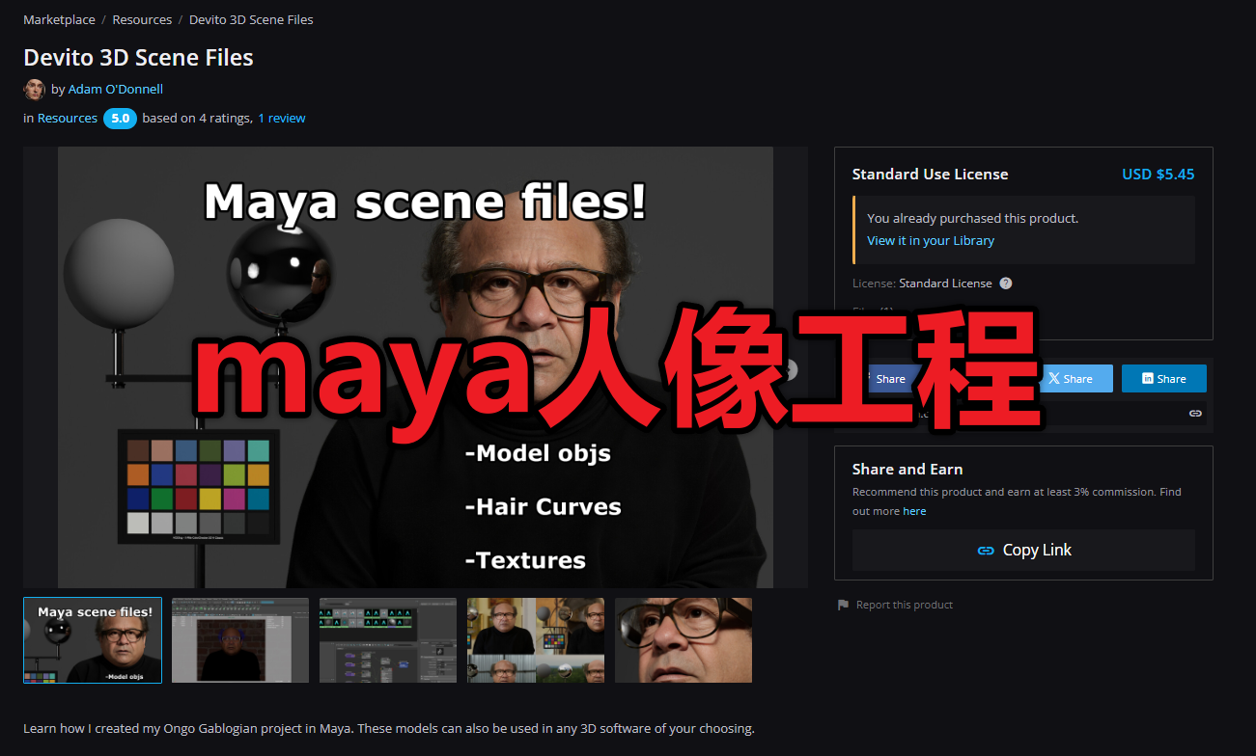1256x756 pixels.
Task: Share on Facebook
Action: [890, 379]
